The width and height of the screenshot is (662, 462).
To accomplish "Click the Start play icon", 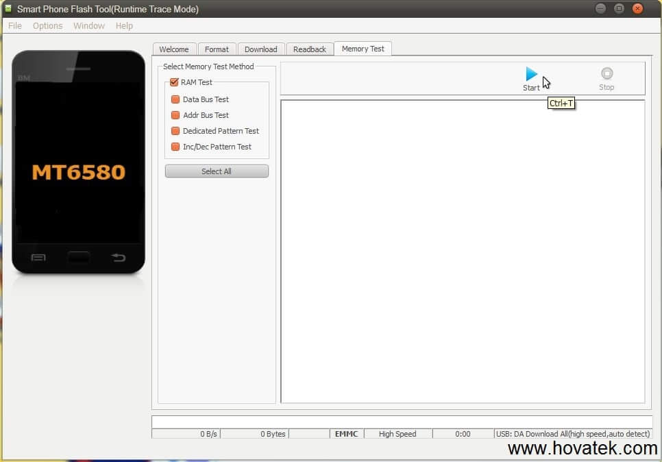I will (531, 74).
